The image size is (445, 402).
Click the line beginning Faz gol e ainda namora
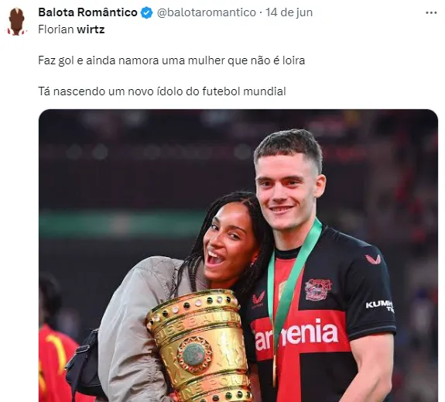click(x=171, y=60)
